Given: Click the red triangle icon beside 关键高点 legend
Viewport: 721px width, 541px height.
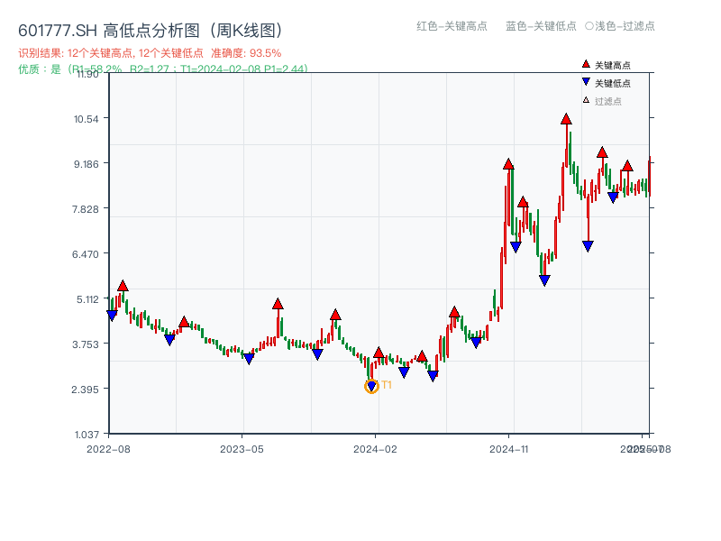Looking at the screenshot, I should (586, 64).
